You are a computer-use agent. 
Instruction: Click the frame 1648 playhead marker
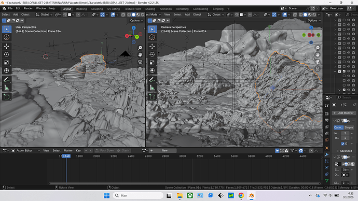(x=66, y=156)
